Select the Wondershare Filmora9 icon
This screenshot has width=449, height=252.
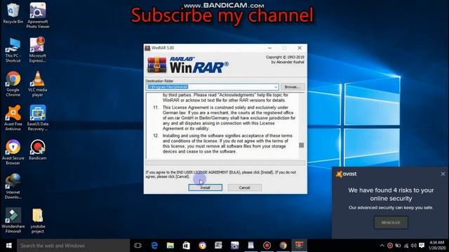(13, 220)
